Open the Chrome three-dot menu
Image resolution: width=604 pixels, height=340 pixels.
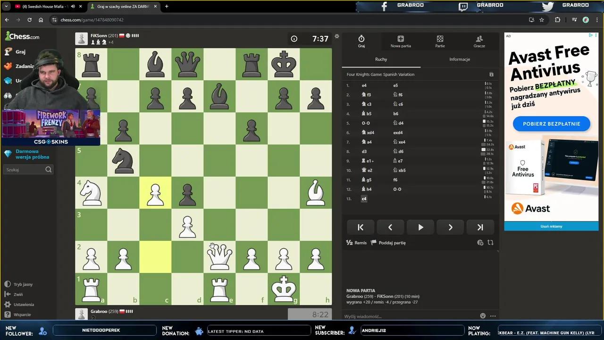point(596,20)
